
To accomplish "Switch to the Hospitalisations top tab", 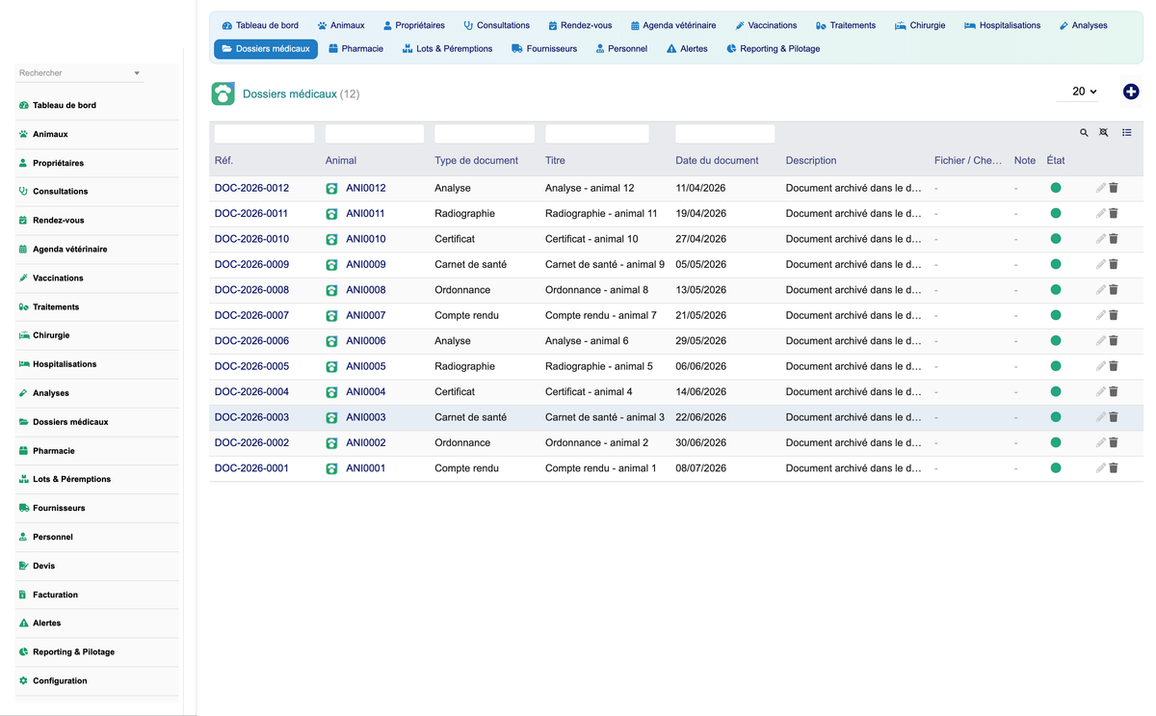I will [1002, 25].
